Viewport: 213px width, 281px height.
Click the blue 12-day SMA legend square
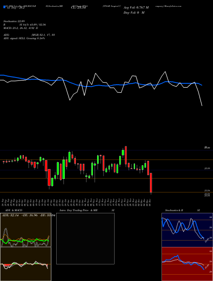[4, 7]
